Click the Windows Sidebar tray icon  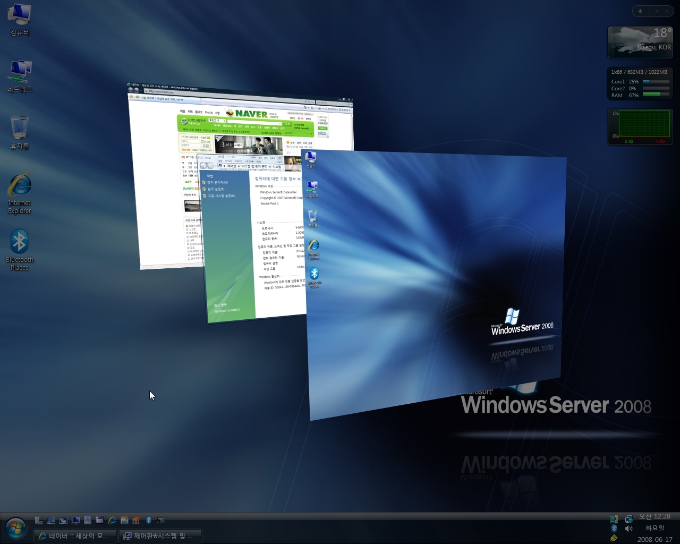point(614,519)
